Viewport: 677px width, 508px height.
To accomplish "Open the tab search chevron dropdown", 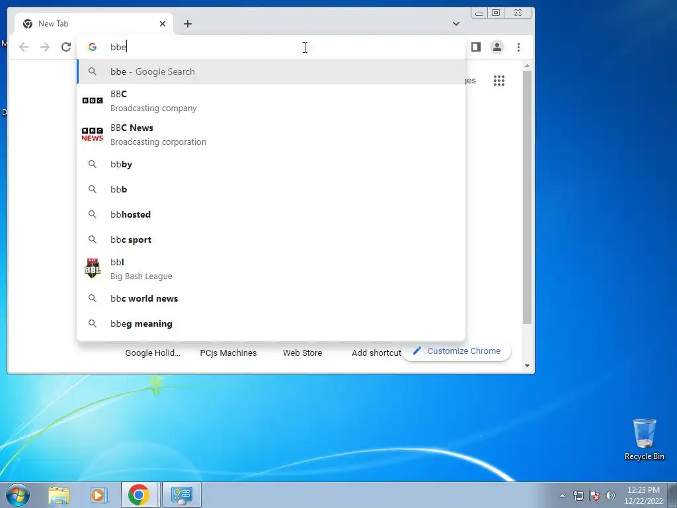I will point(456,24).
